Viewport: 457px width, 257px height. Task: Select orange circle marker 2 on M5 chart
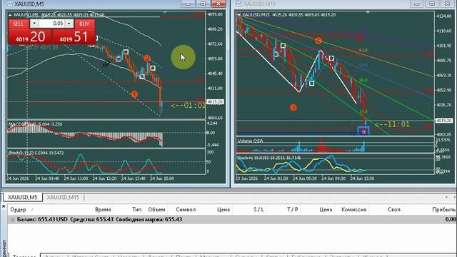147,59
